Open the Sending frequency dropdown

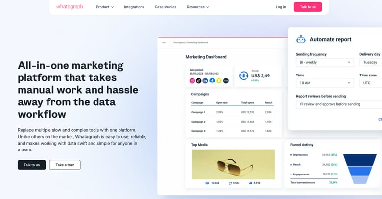click(x=324, y=62)
